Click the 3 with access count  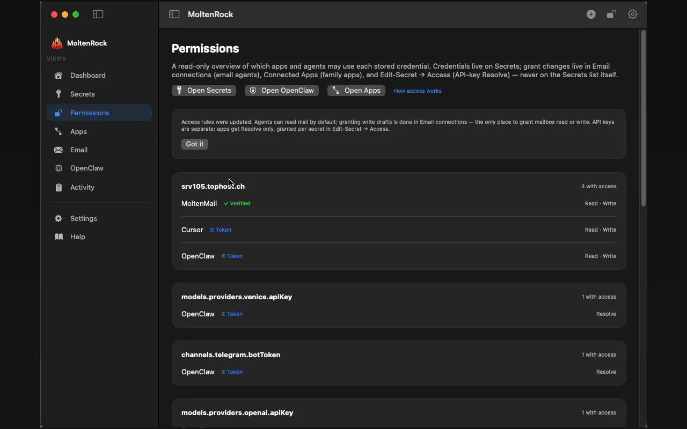pyautogui.click(x=599, y=187)
